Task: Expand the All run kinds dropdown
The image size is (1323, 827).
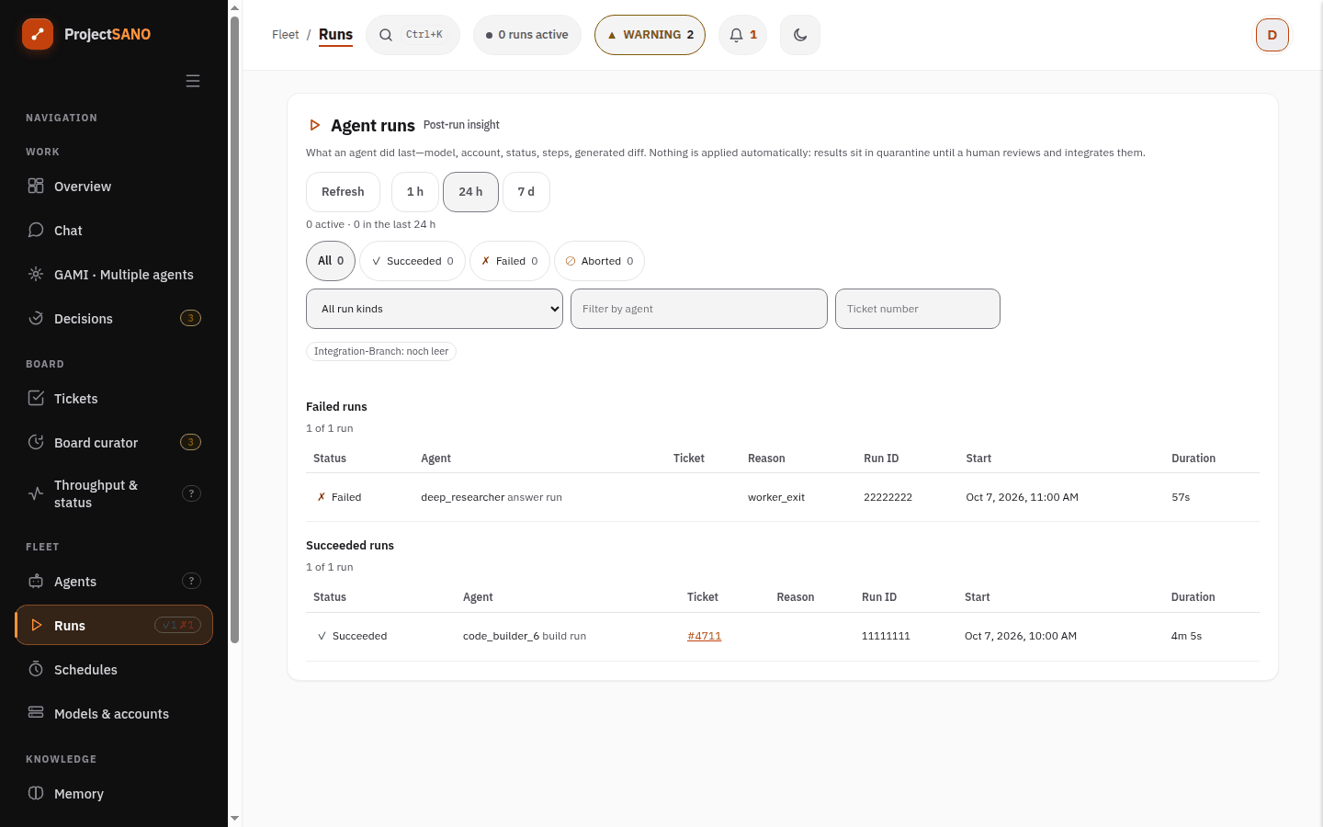Action: click(x=435, y=309)
